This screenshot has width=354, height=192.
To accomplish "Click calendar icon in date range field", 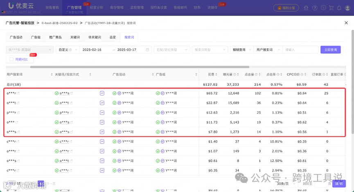I will (147, 50).
